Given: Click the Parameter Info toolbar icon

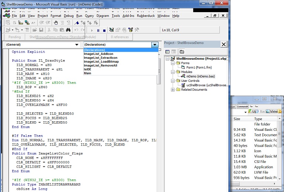Looking at the screenshot, I should click(x=27, y=23).
